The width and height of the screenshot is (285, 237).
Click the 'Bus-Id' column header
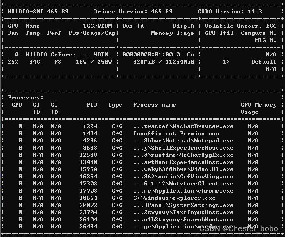click(x=133, y=26)
